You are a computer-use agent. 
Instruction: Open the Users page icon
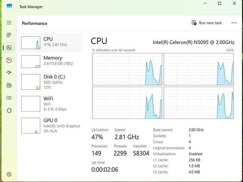click(9, 85)
